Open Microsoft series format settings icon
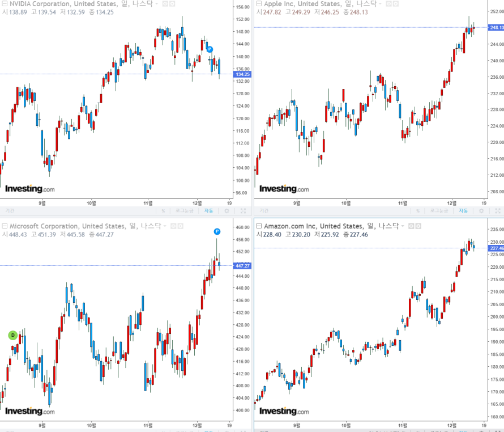The image size is (504, 432). point(181,226)
